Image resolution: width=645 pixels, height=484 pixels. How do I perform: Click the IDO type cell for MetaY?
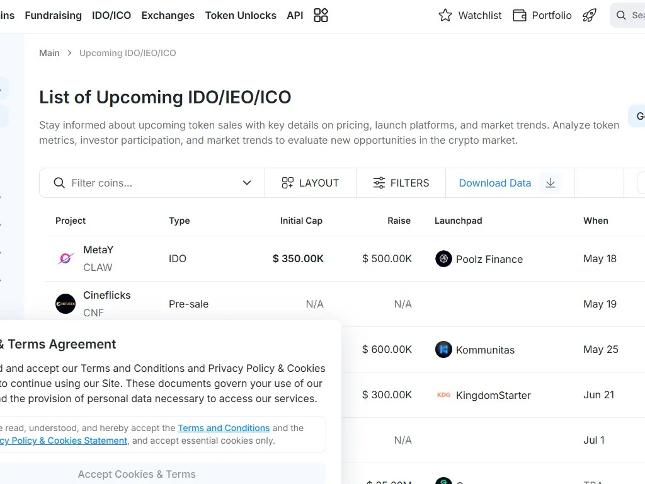[178, 258]
